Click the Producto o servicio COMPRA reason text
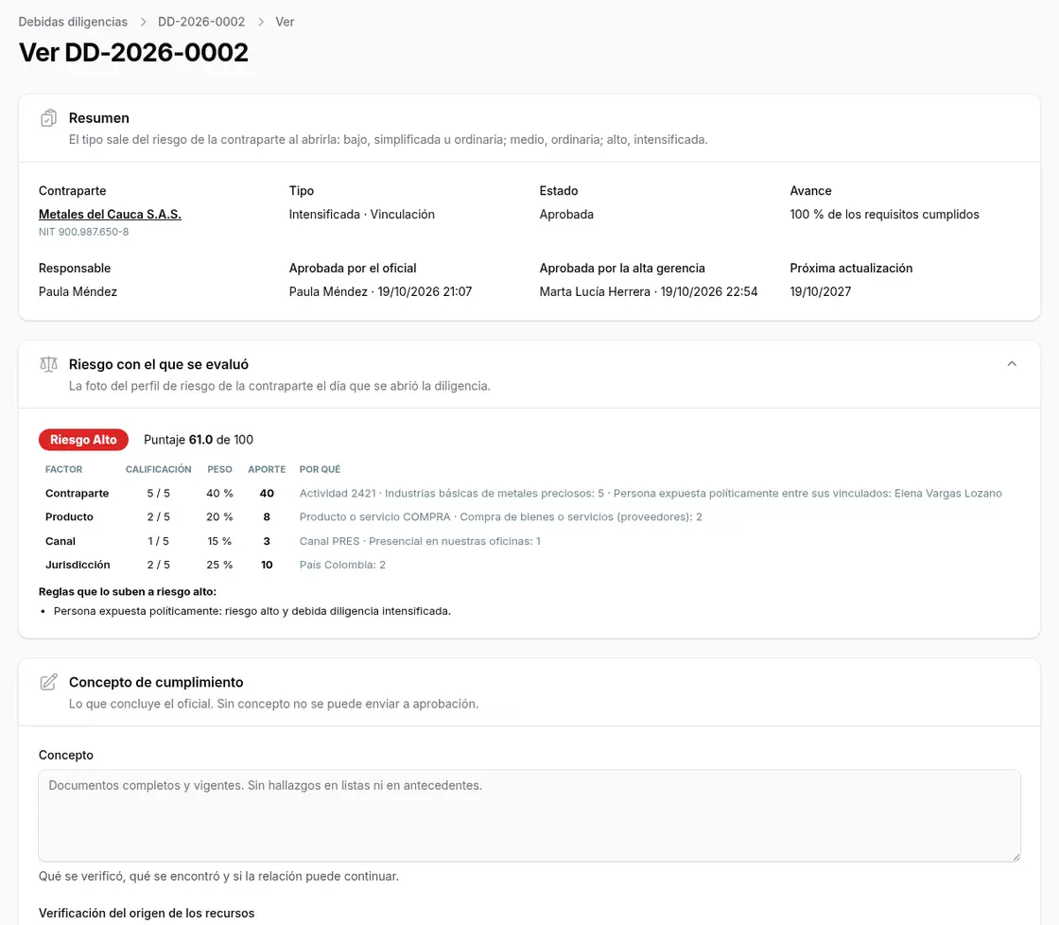Image resolution: width=1059 pixels, height=925 pixels. 500,517
